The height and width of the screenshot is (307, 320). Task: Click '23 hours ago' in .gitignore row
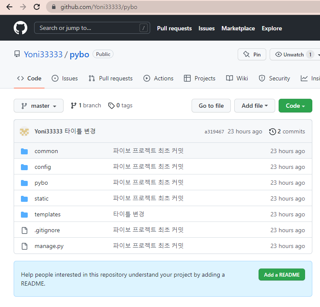(288, 230)
